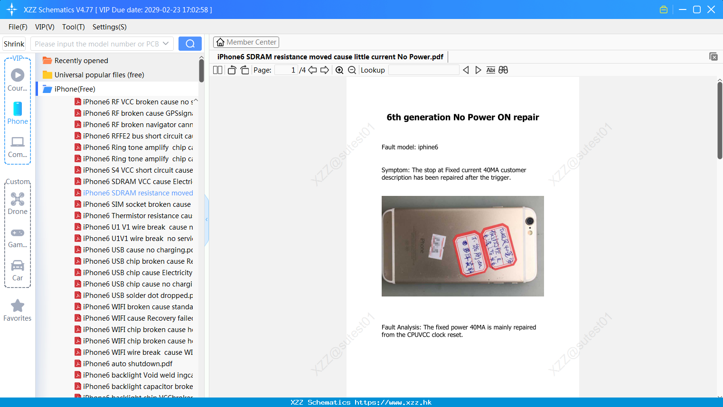Click the Shrink button

point(14,44)
